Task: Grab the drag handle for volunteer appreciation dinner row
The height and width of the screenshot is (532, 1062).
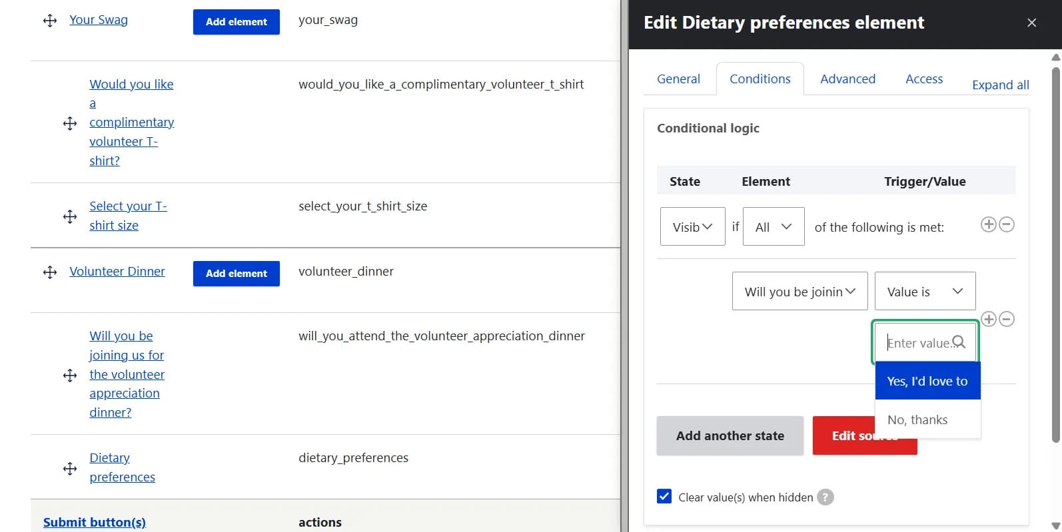Action: [x=70, y=376]
